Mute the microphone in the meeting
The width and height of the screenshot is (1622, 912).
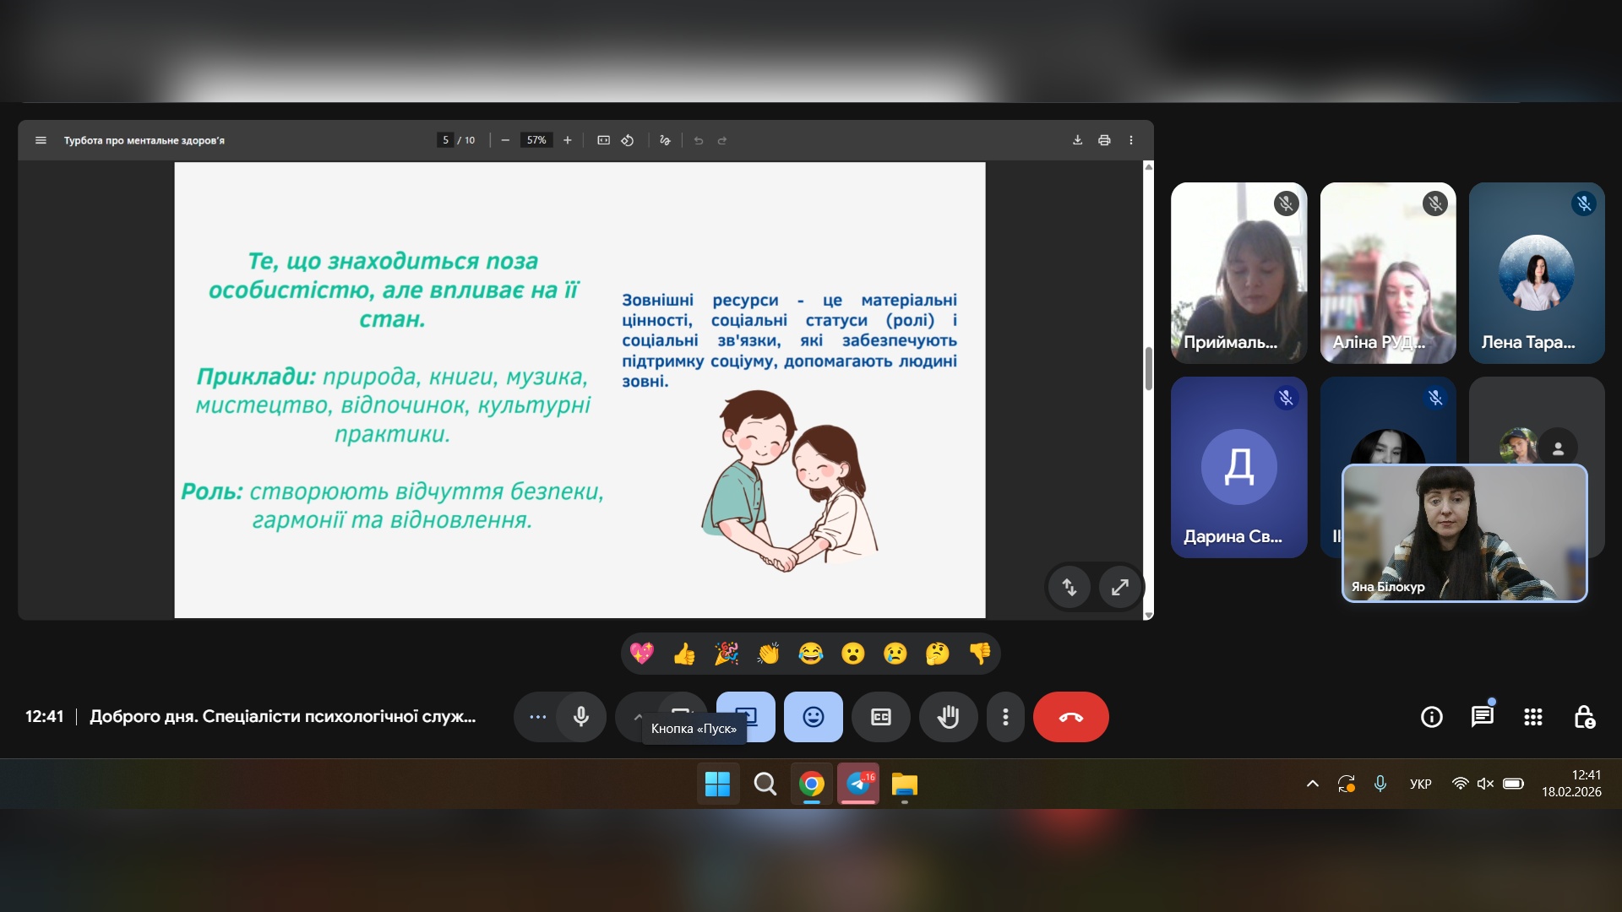pyautogui.click(x=581, y=717)
